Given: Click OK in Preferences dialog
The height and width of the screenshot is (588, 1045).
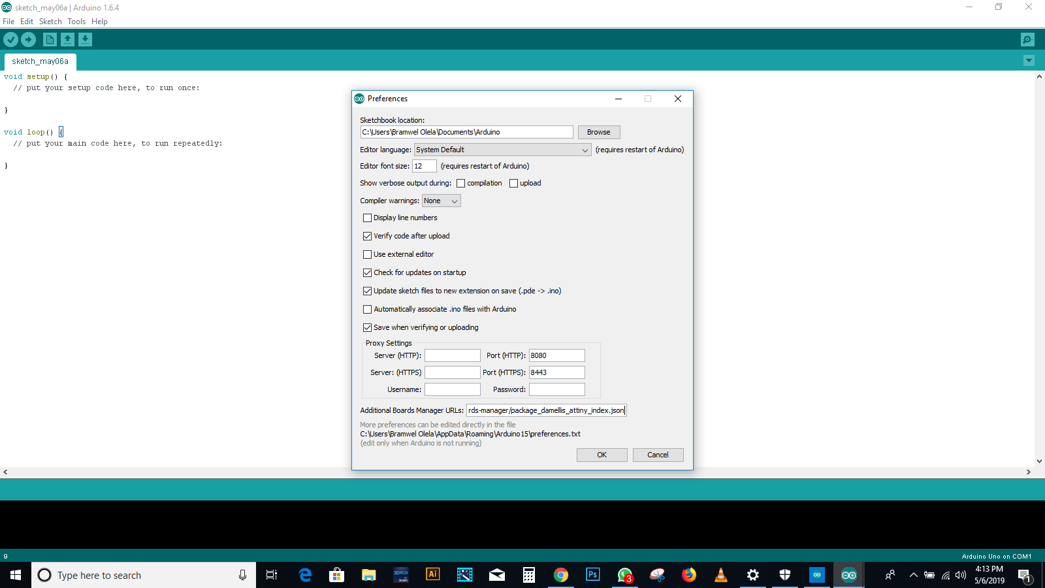Looking at the screenshot, I should 602,455.
